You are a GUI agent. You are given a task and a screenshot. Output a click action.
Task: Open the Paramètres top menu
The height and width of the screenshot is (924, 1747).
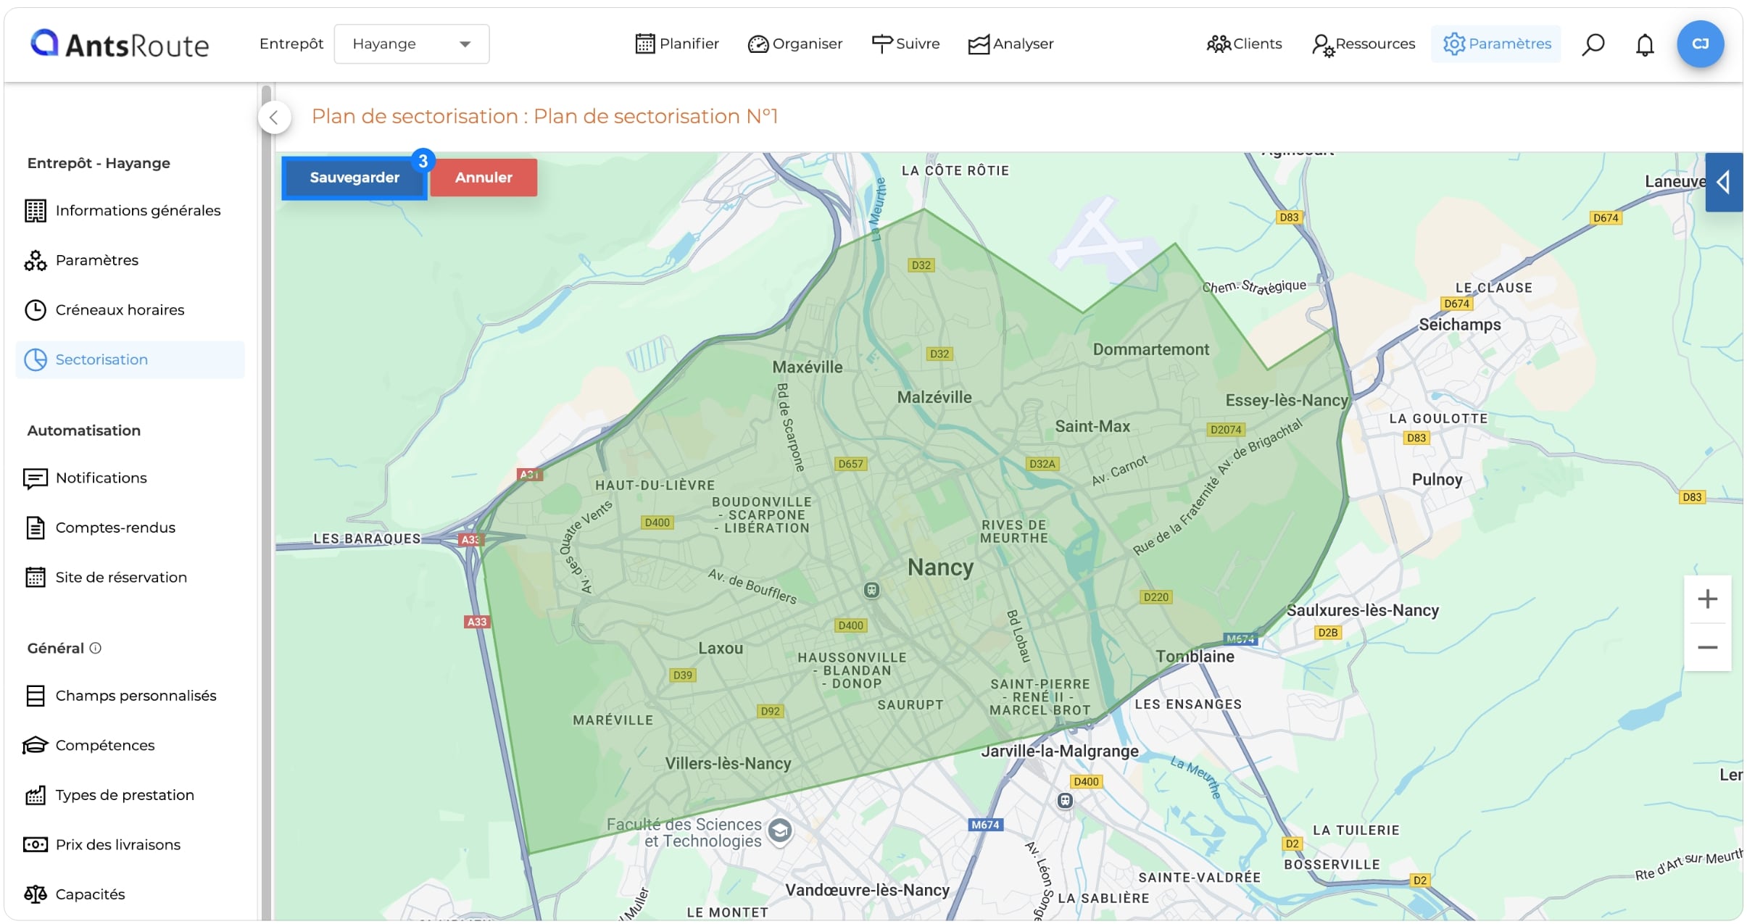(x=1496, y=44)
